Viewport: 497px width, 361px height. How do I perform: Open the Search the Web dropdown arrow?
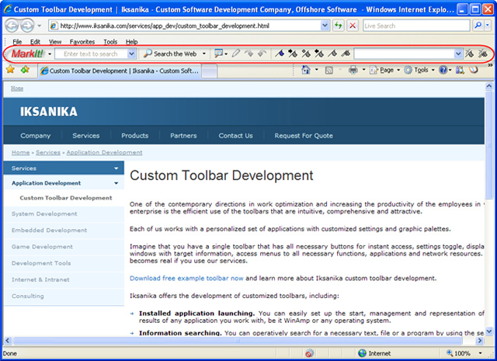[x=204, y=54]
